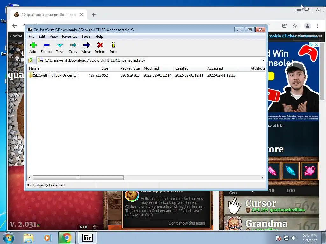The image size is (326, 244).
Task: Select the folder row in archive list
Action: point(146,75)
